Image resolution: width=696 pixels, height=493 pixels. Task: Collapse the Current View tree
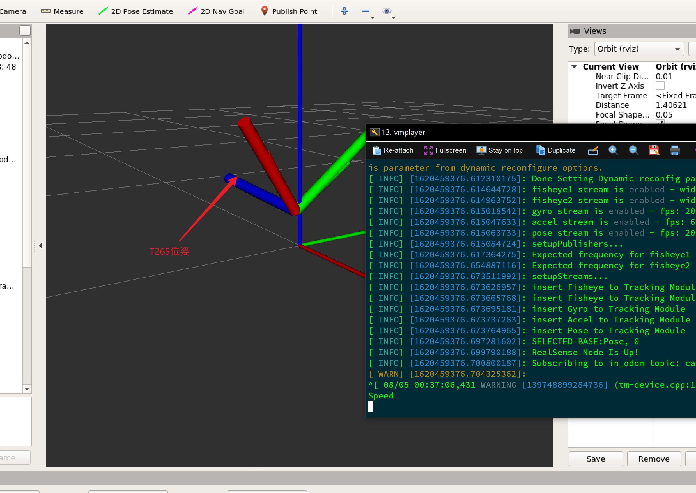(x=574, y=67)
